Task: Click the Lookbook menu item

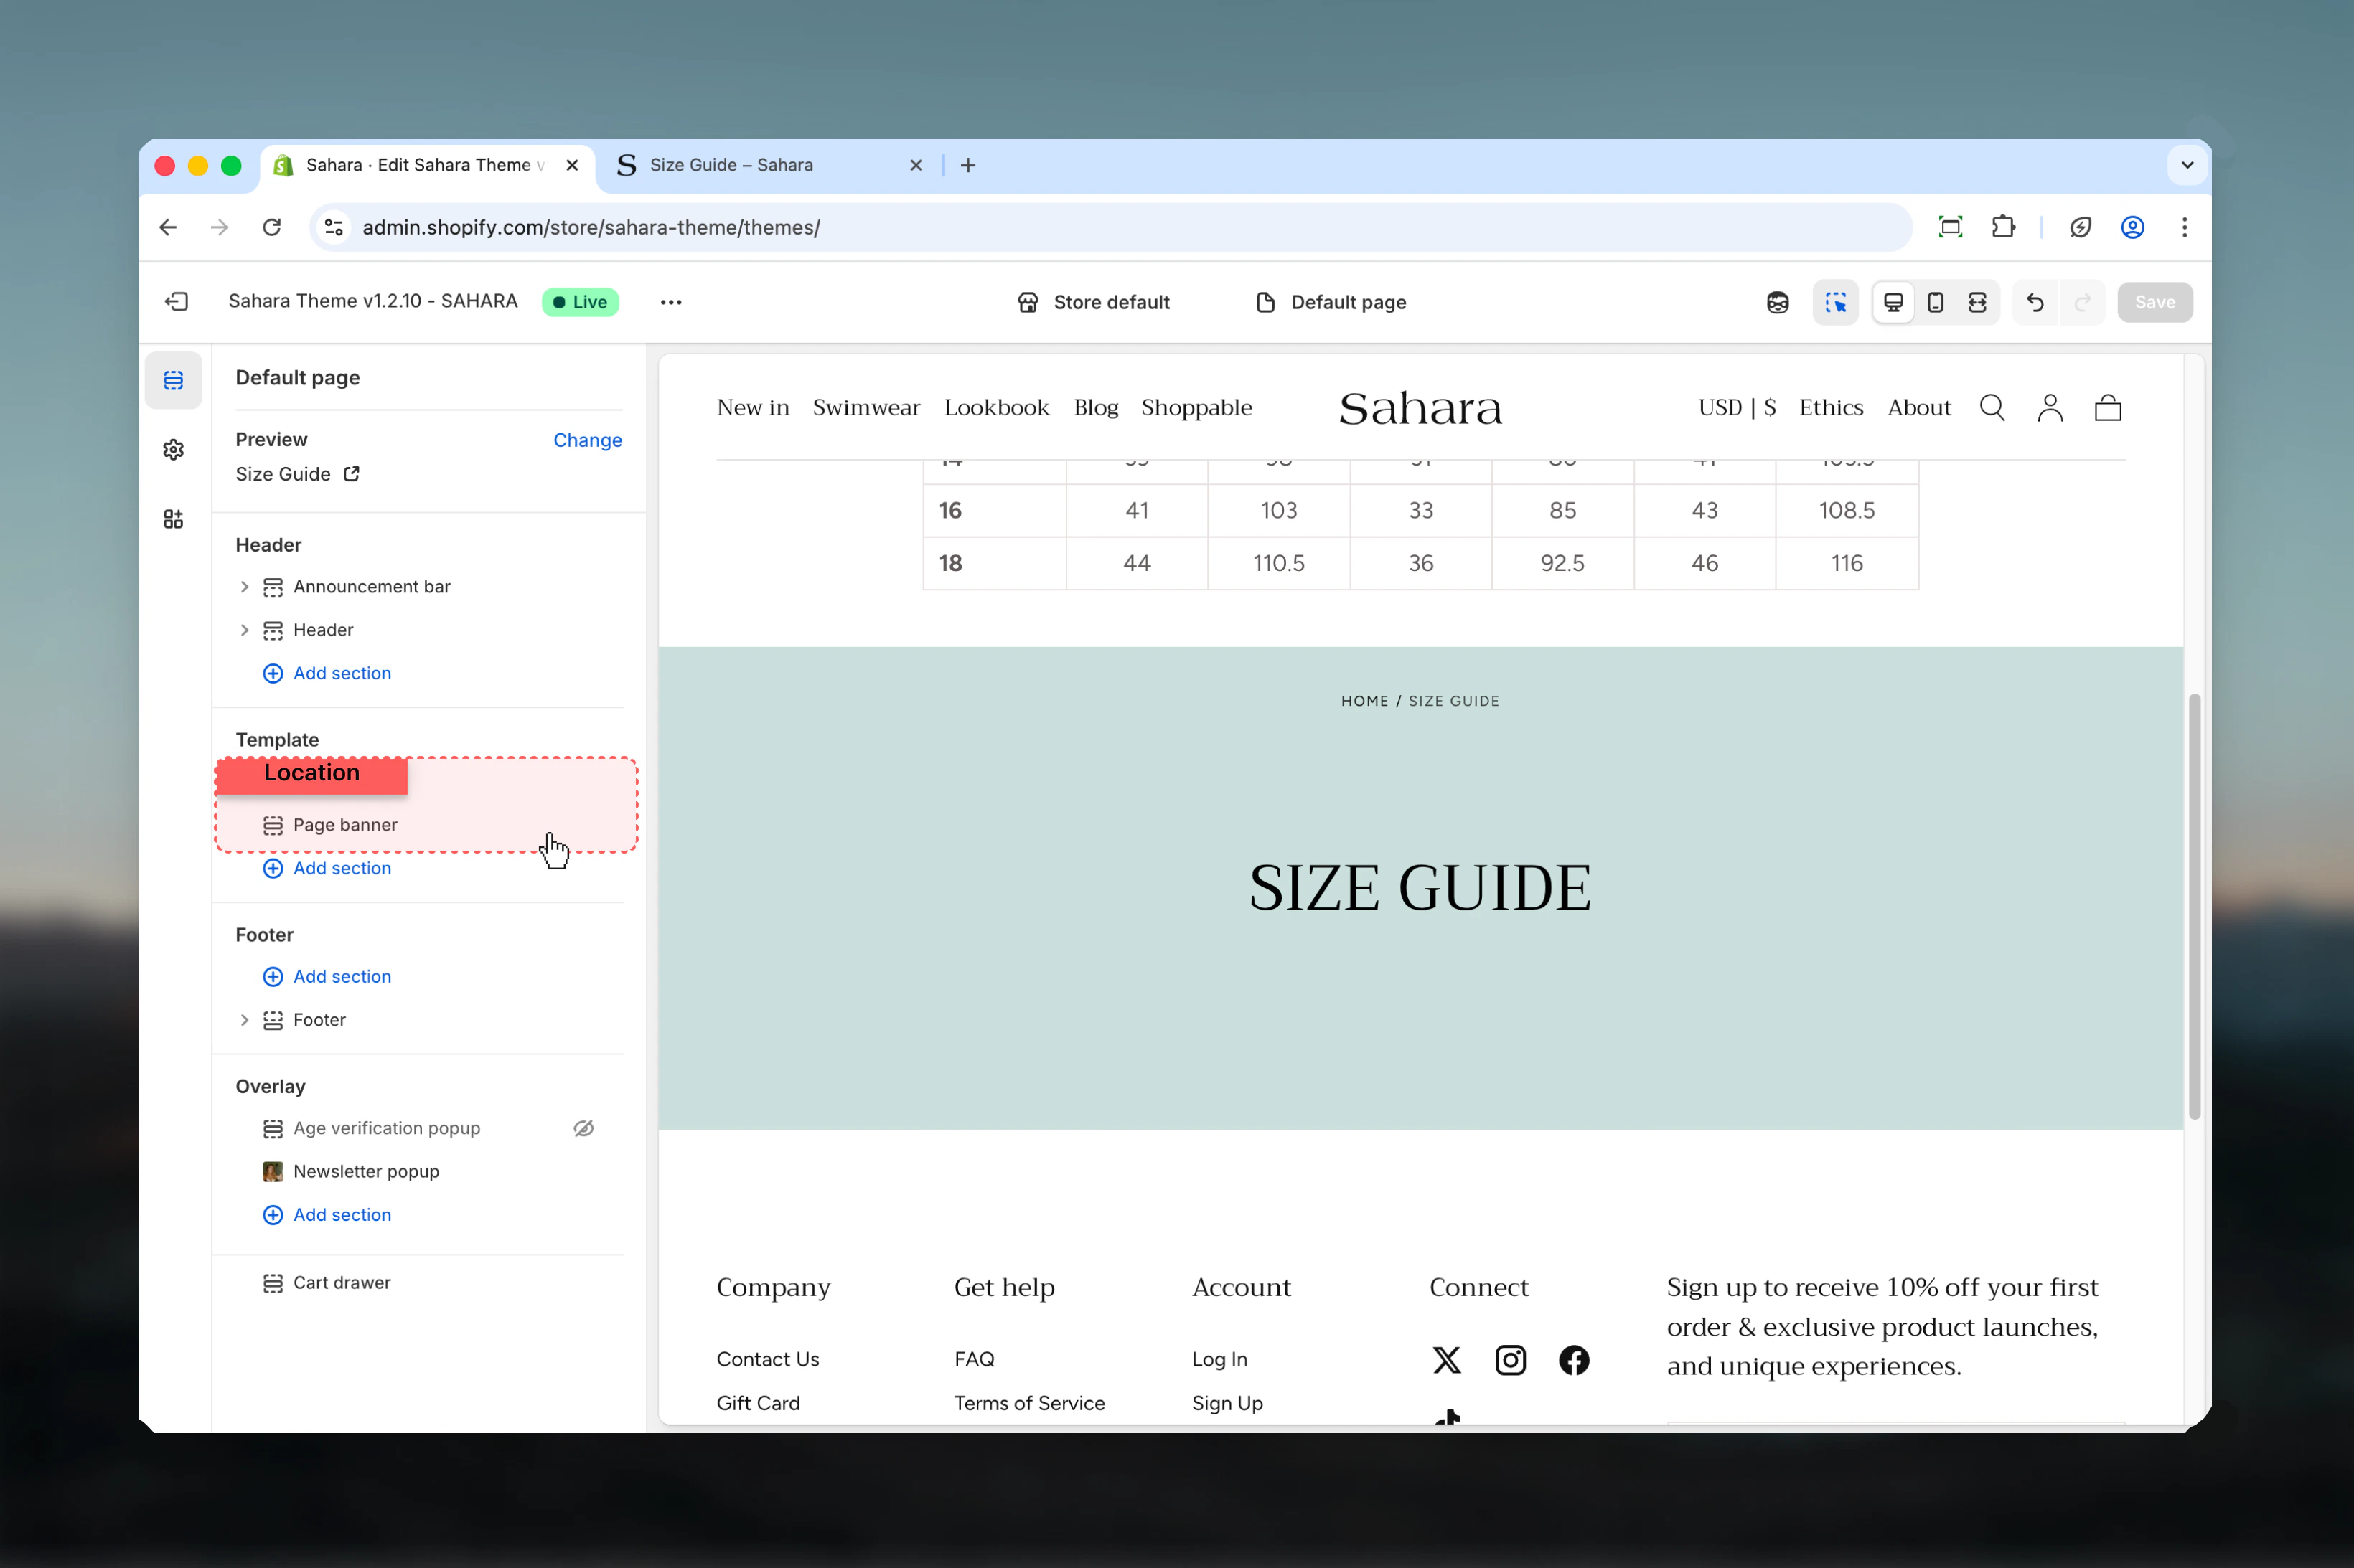Action: click(x=996, y=408)
